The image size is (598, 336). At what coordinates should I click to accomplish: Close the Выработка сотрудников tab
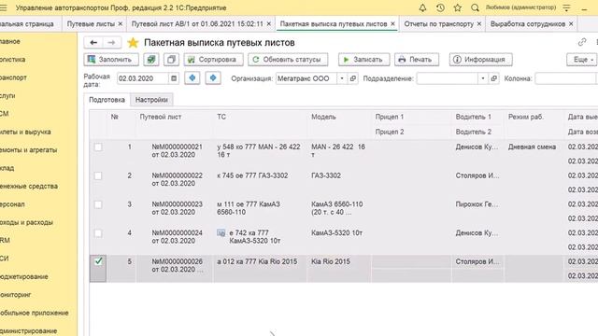pos(571,23)
